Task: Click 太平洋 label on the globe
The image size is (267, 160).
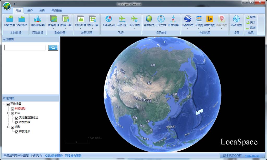Action: coord(199,112)
